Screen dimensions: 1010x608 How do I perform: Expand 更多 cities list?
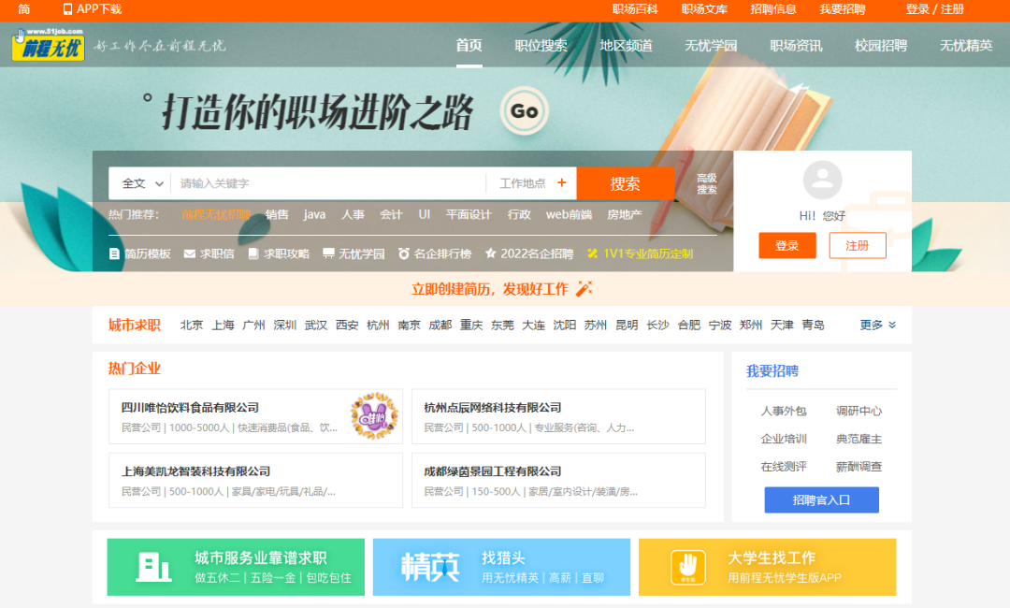878,326
